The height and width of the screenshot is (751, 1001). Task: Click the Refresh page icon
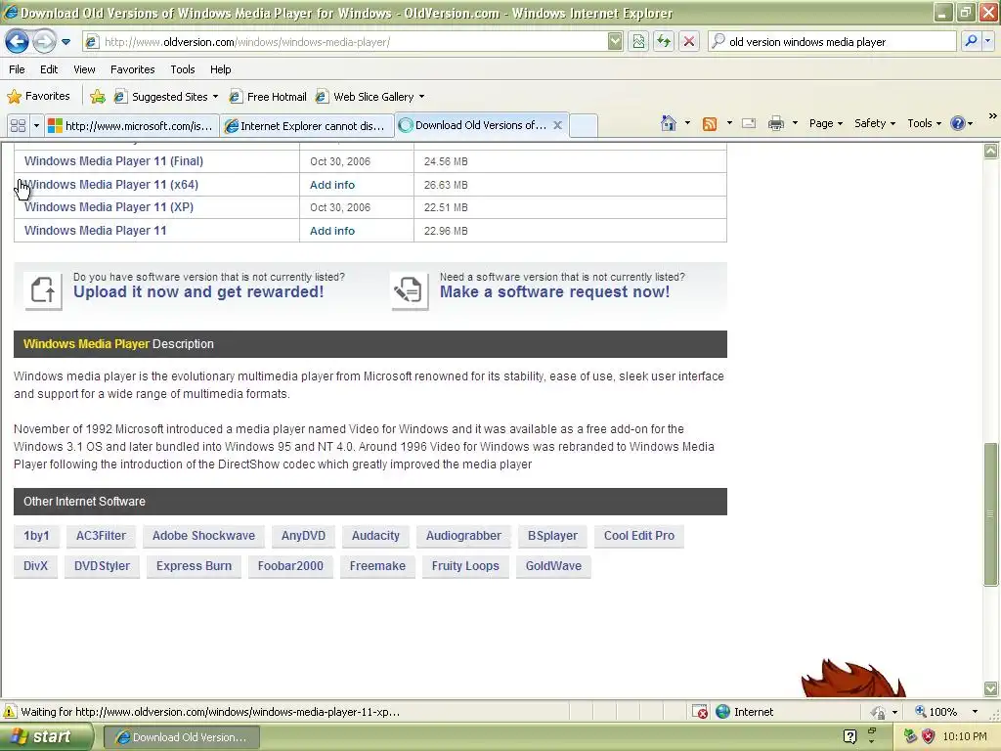(x=664, y=42)
